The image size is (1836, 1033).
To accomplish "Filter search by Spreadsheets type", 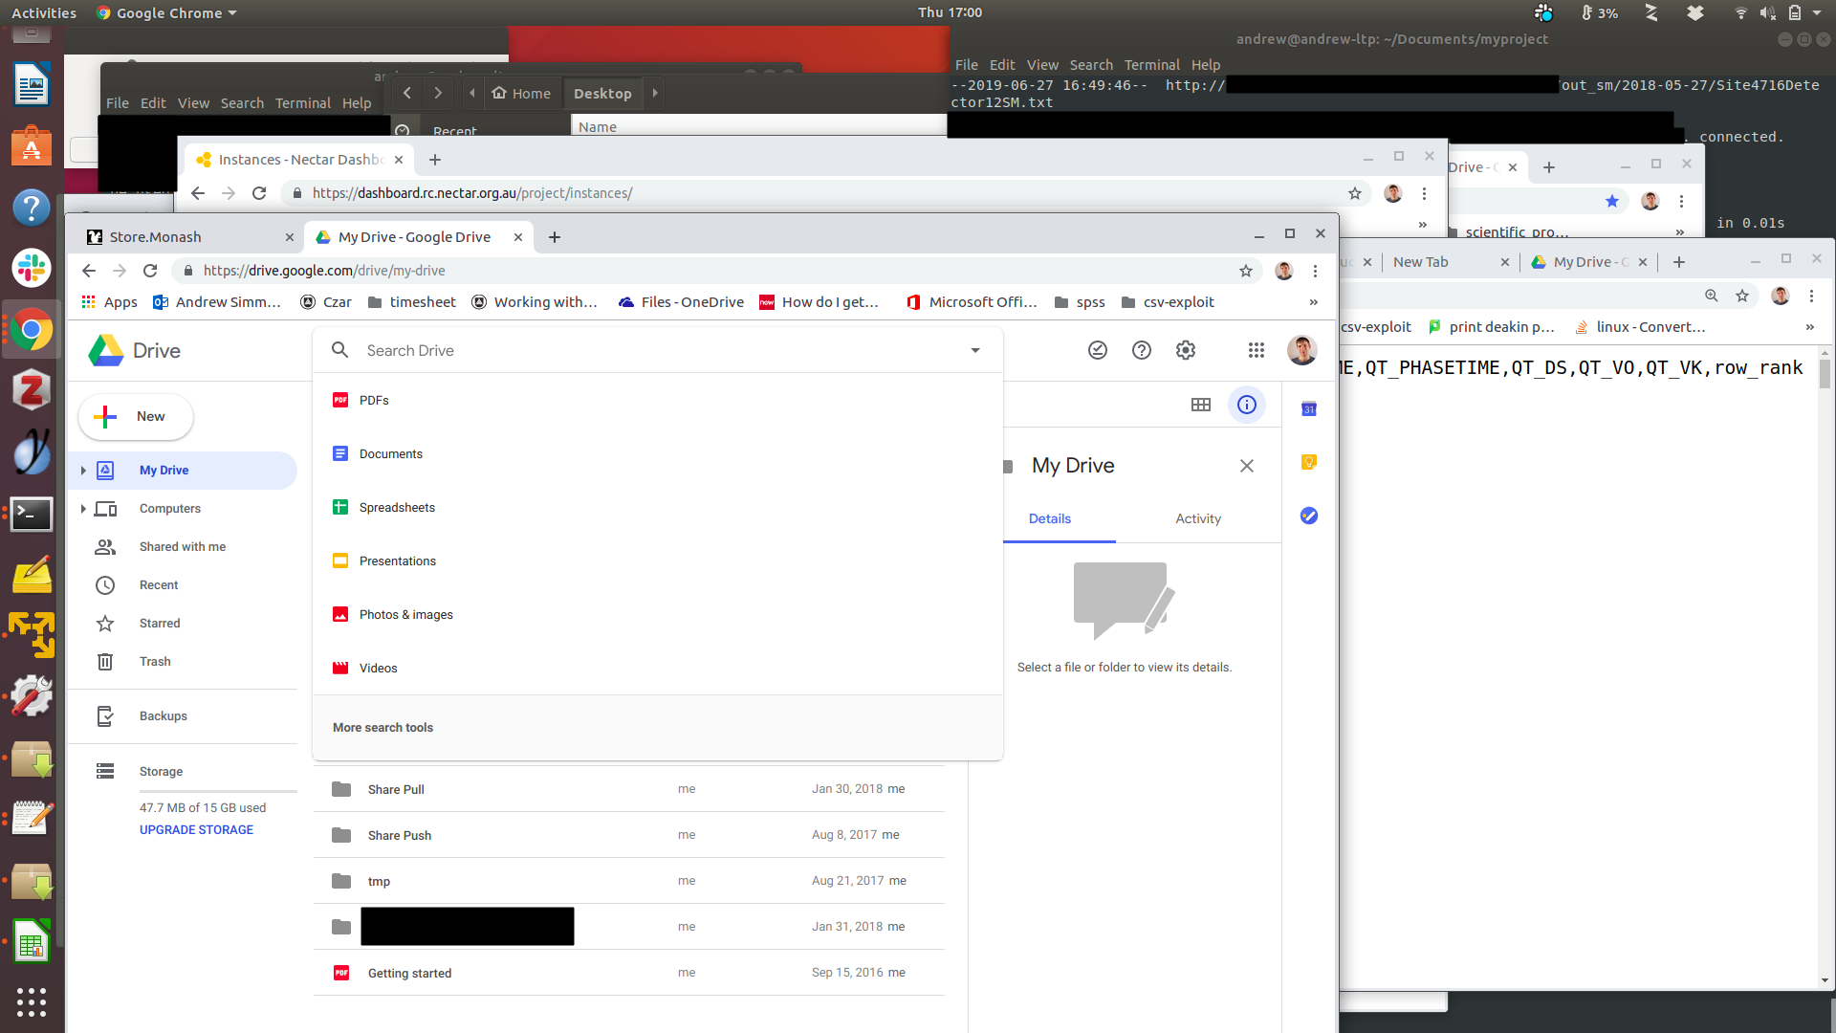I will [397, 508].
